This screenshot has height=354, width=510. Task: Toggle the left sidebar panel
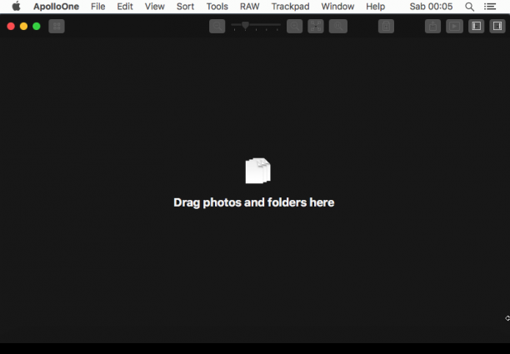tap(477, 27)
